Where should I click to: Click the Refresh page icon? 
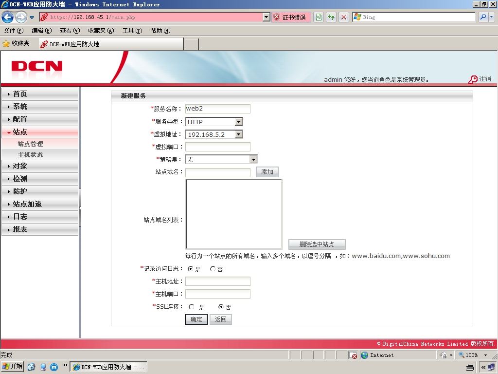pyautogui.click(x=331, y=17)
